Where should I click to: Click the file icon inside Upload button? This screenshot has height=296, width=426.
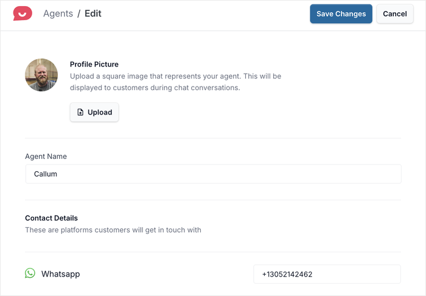pos(80,113)
